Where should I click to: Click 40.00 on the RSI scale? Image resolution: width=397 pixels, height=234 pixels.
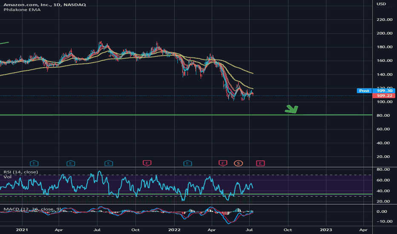point(383,191)
